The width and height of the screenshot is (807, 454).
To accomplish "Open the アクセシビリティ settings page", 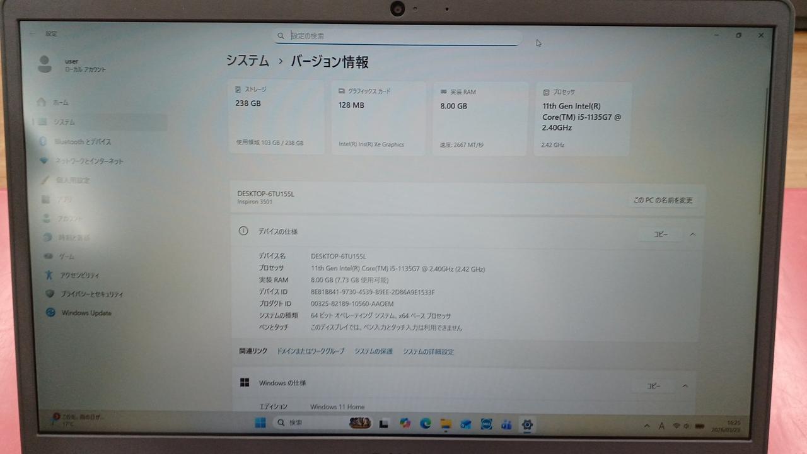I will (x=79, y=276).
